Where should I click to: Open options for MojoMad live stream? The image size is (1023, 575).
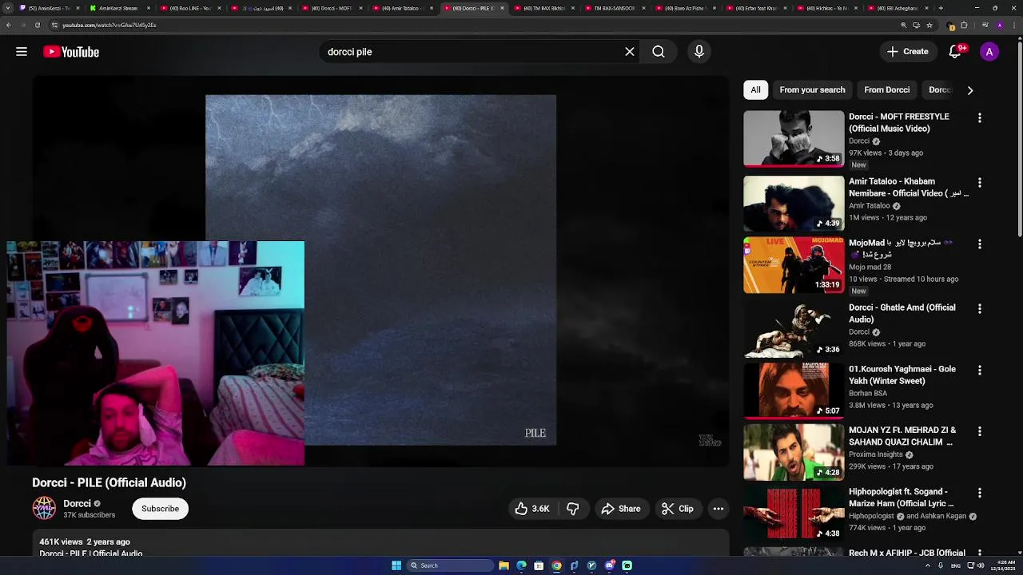click(x=980, y=244)
